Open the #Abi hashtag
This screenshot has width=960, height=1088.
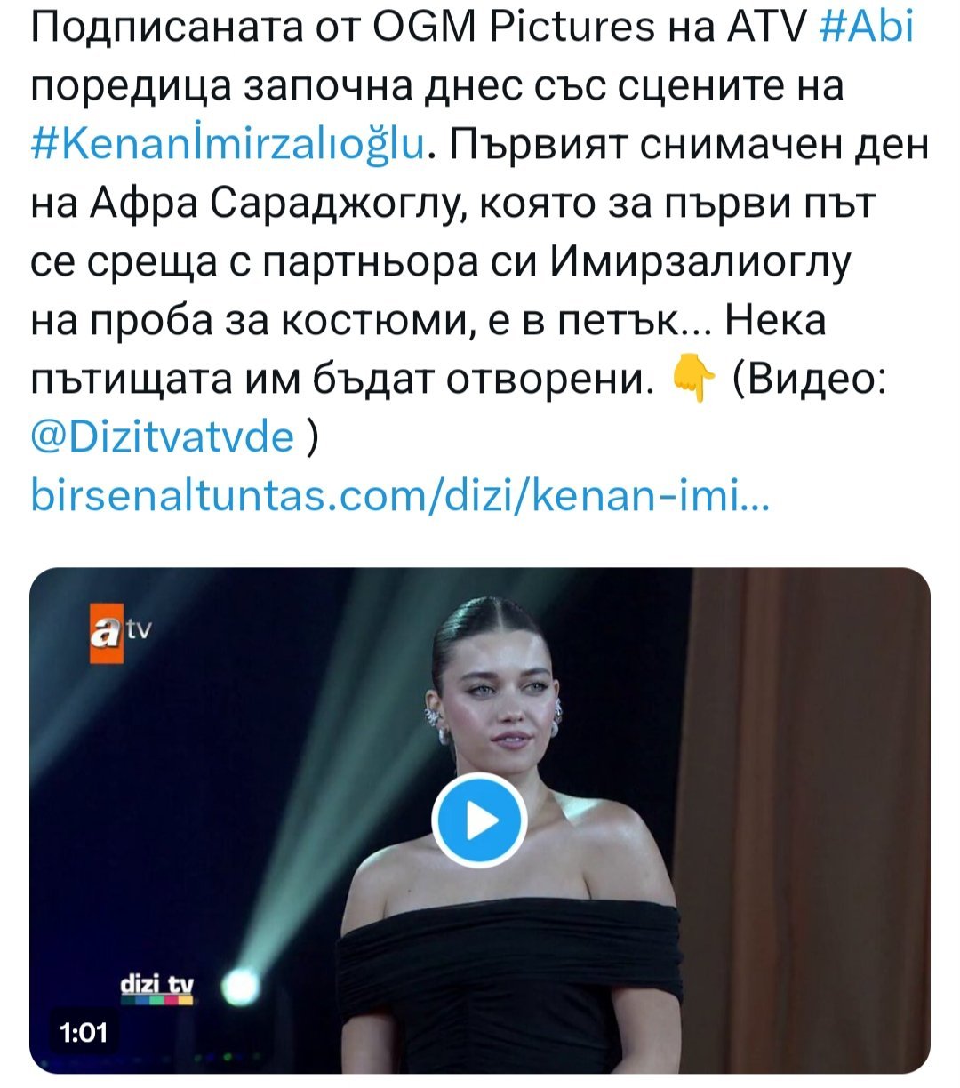click(863, 28)
